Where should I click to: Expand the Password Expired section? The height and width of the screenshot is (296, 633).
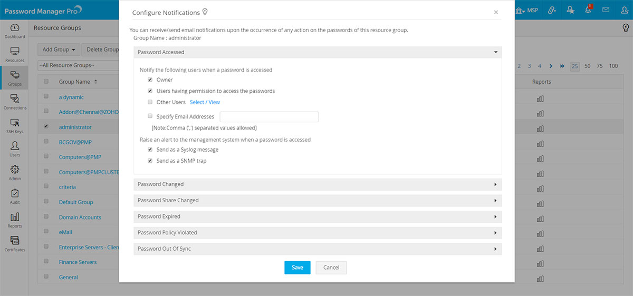pyautogui.click(x=318, y=216)
